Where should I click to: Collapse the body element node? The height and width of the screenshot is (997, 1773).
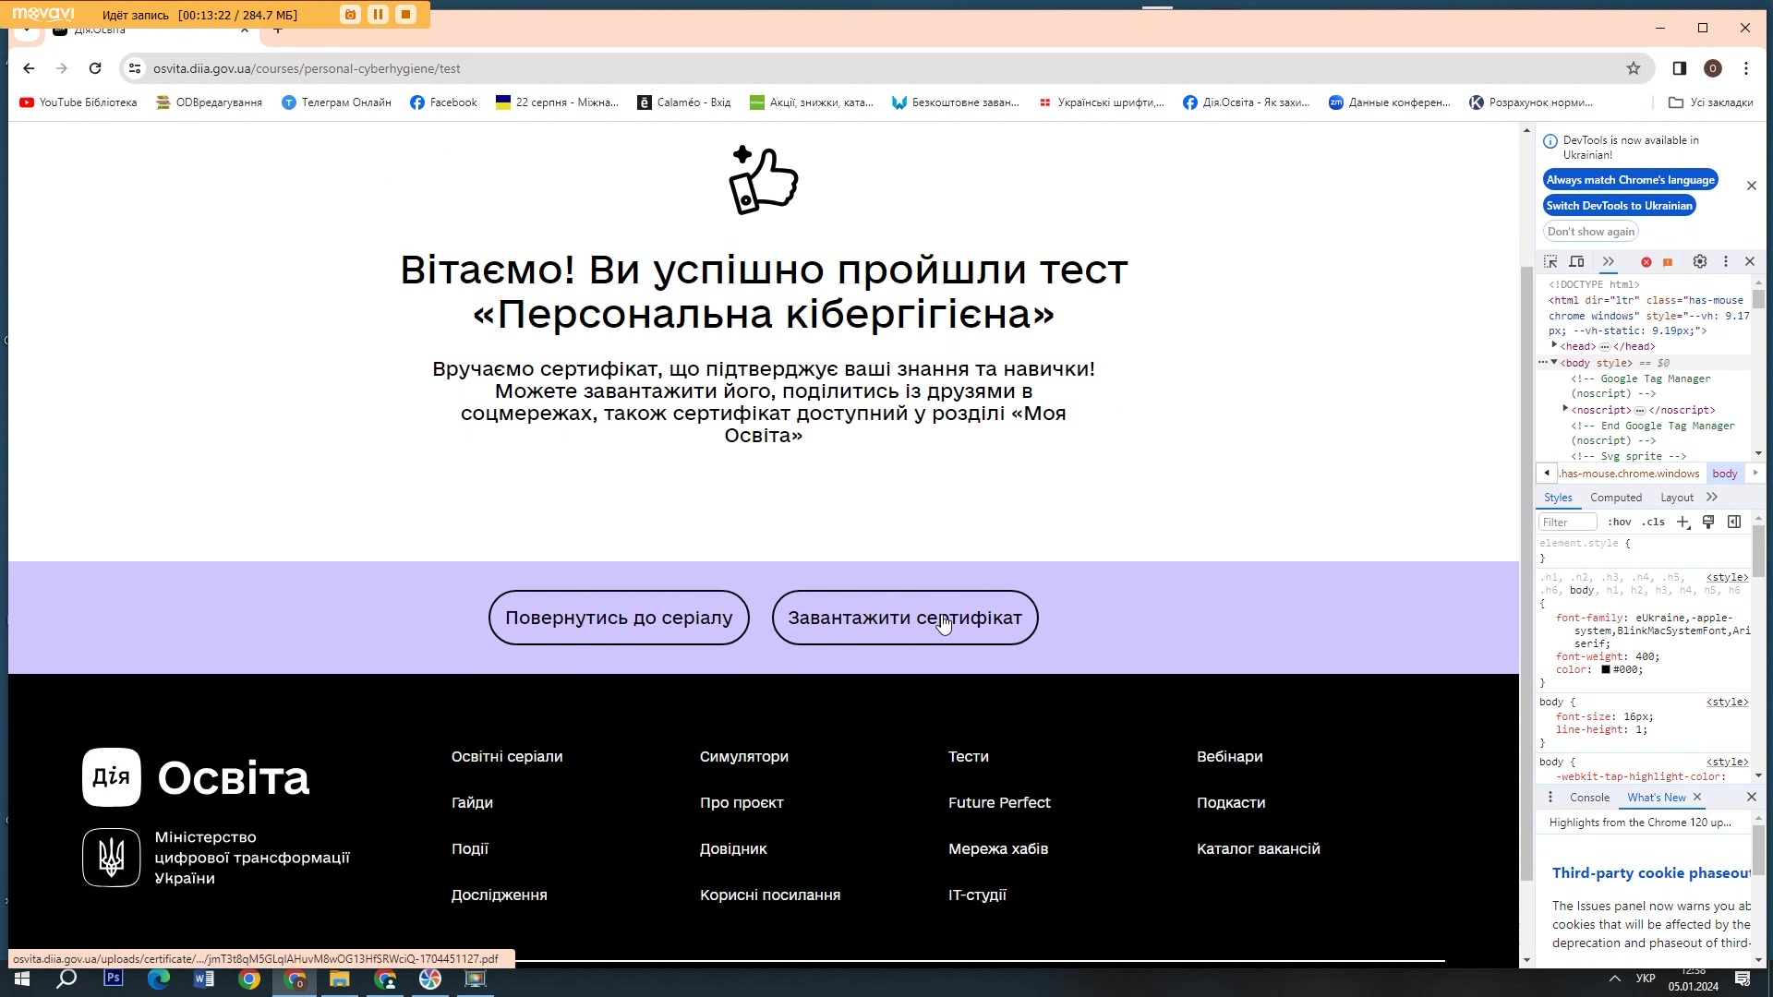(x=1554, y=362)
